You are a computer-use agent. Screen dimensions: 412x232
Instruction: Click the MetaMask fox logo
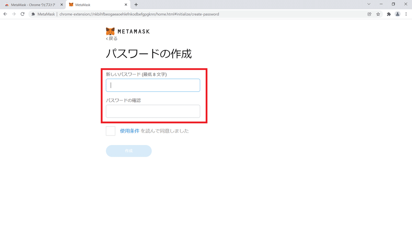[109, 31]
